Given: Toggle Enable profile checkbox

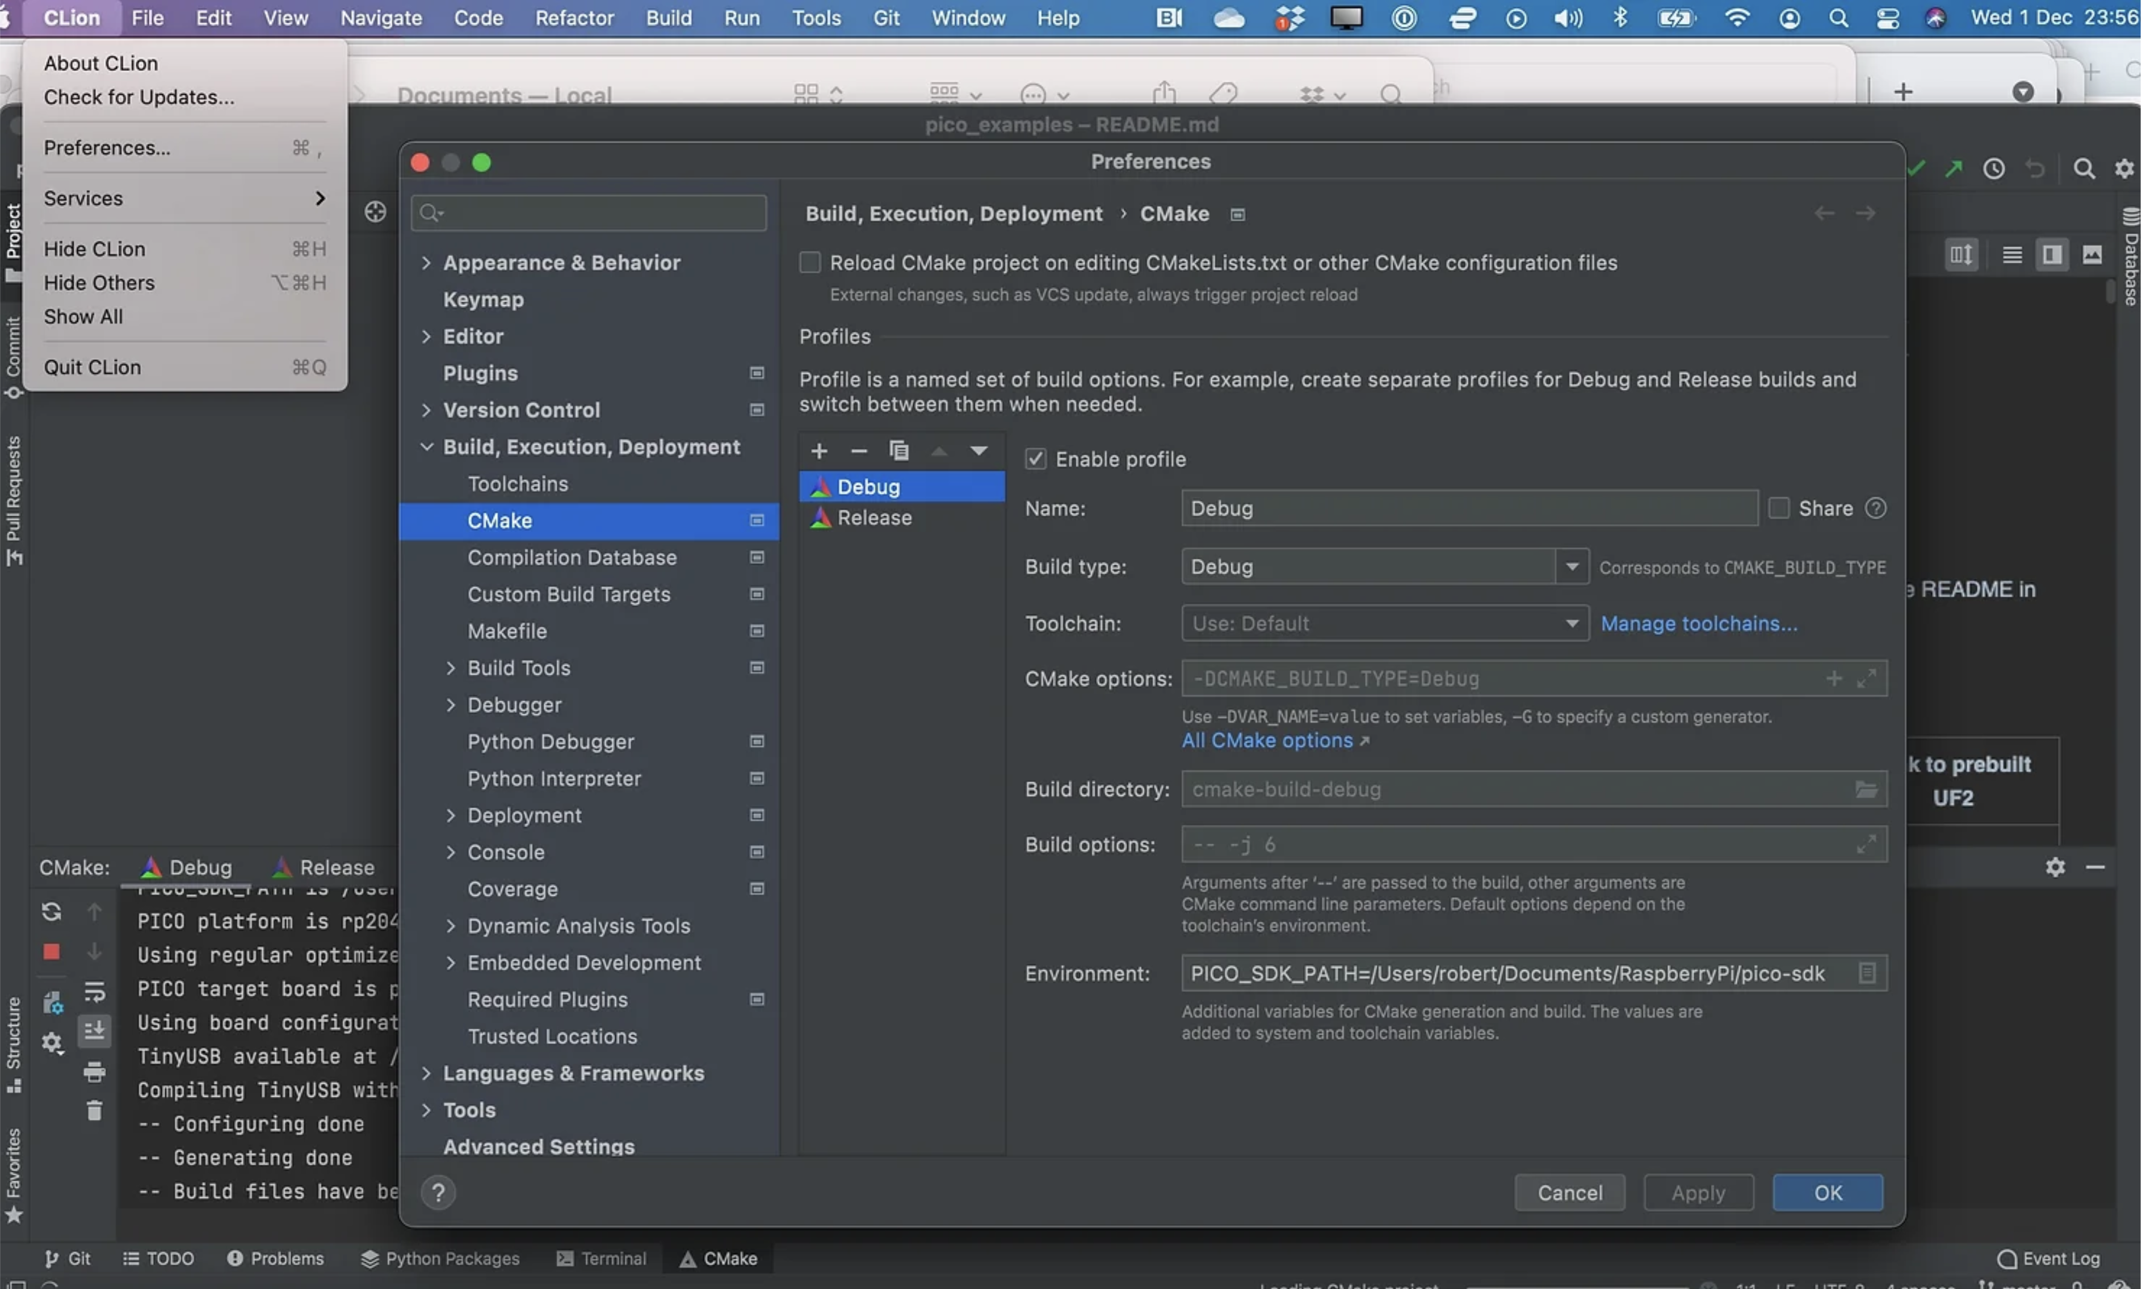Looking at the screenshot, I should 1035,458.
